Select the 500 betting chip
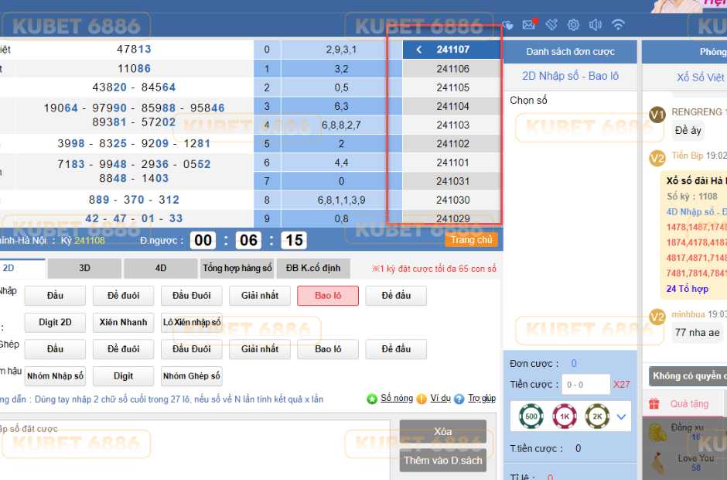727x480 pixels. point(531,417)
